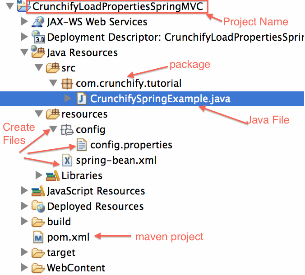Collapse the config package arrow
The image size is (305, 275).
(x=54, y=130)
